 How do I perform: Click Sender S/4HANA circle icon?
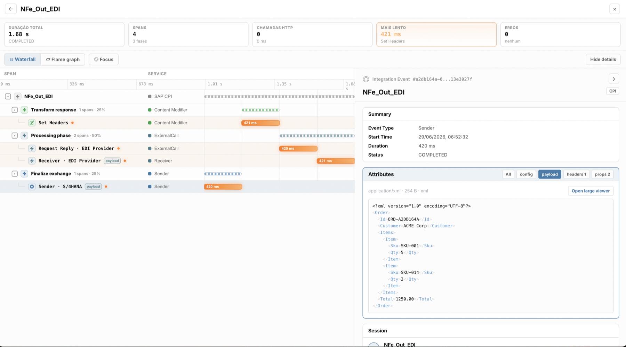pyautogui.click(x=32, y=187)
